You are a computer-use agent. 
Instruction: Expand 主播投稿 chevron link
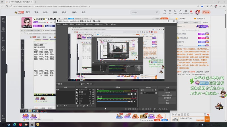pos(181,19)
